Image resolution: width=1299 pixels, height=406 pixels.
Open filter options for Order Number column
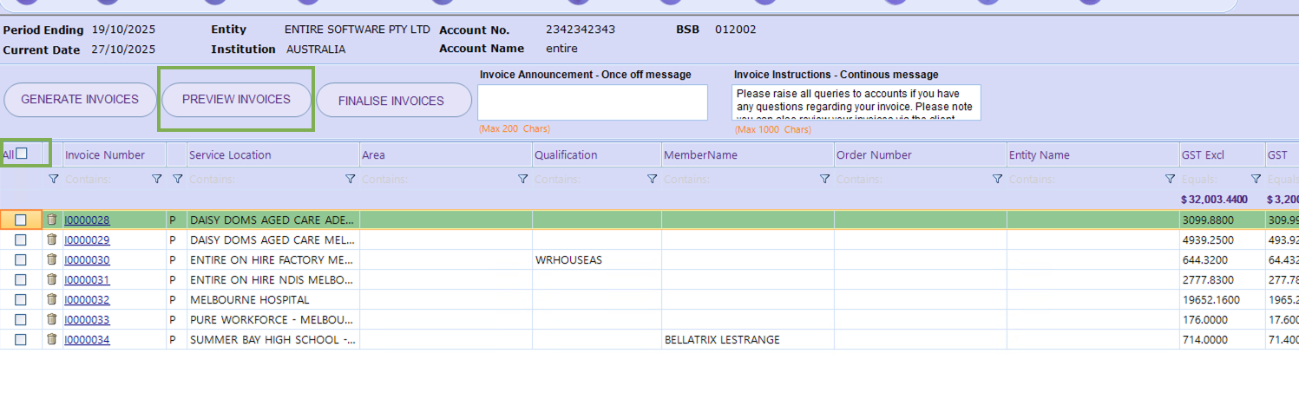point(997,179)
